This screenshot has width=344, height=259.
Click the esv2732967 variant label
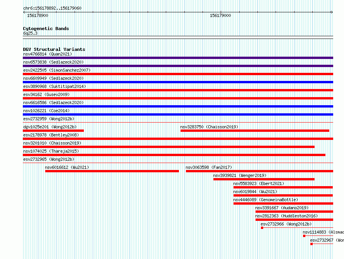click(x=327, y=240)
